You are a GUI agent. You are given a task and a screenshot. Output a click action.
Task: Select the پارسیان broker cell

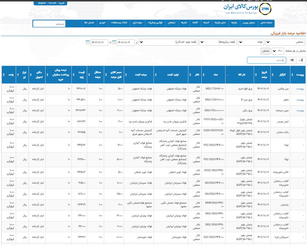280,205
